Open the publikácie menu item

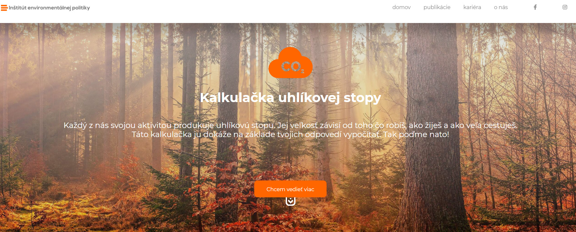pyautogui.click(x=437, y=7)
